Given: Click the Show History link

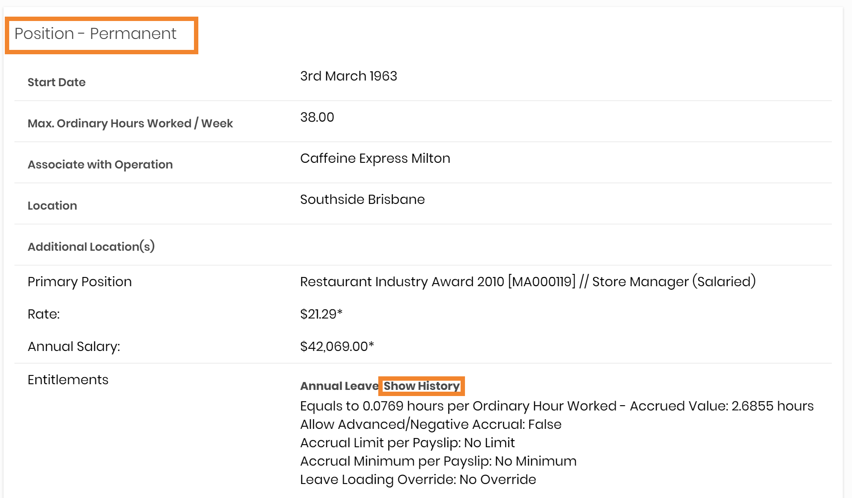Looking at the screenshot, I should pyautogui.click(x=421, y=386).
